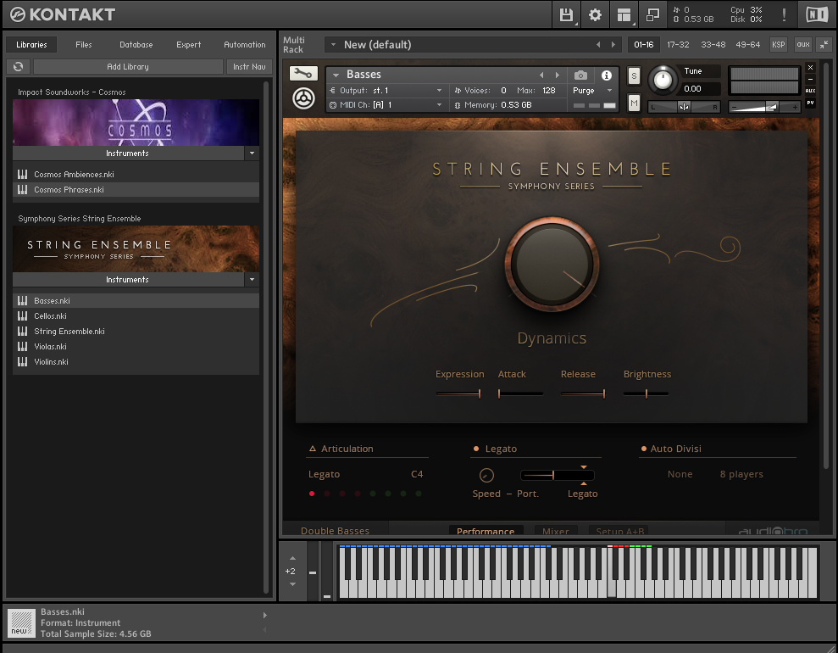The image size is (838, 653).
Task: Shift keyboard octave up arrow
Action: pyautogui.click(x=292, y=558)
